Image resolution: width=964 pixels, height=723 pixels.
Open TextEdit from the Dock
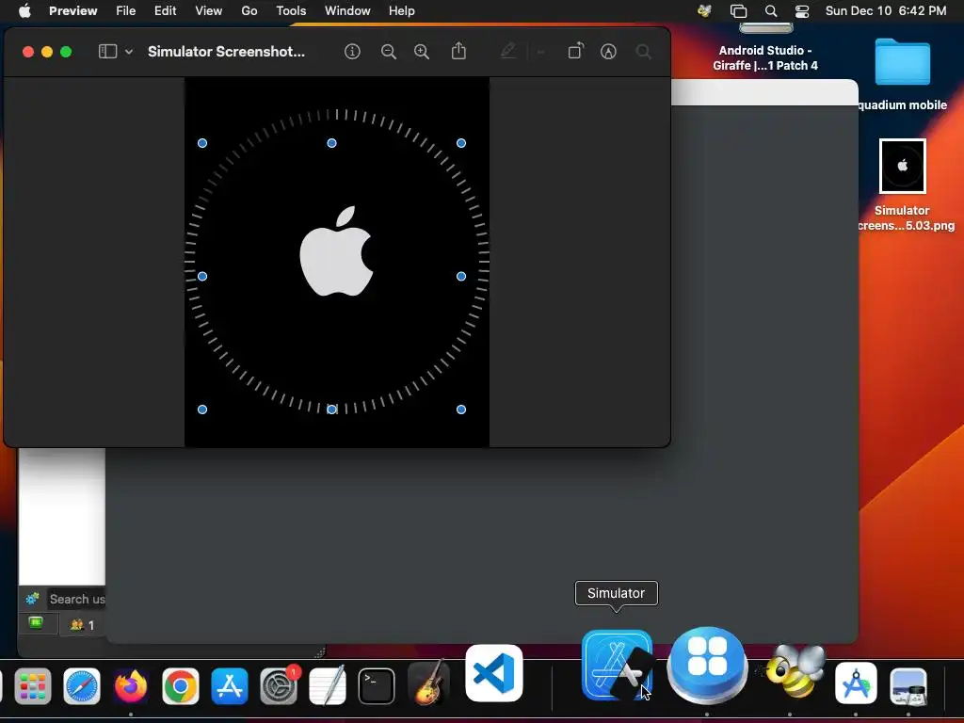(x=327, y=686)
